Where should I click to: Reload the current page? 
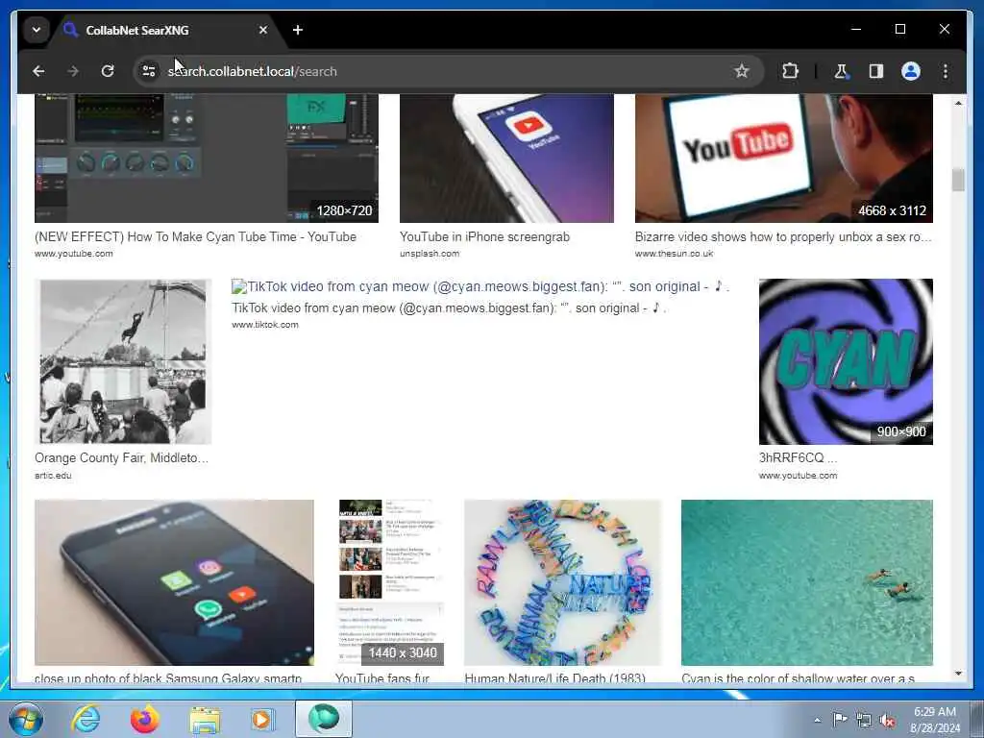click(108, 71)
